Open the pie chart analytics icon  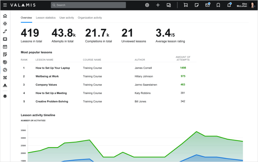coord(5,70)
